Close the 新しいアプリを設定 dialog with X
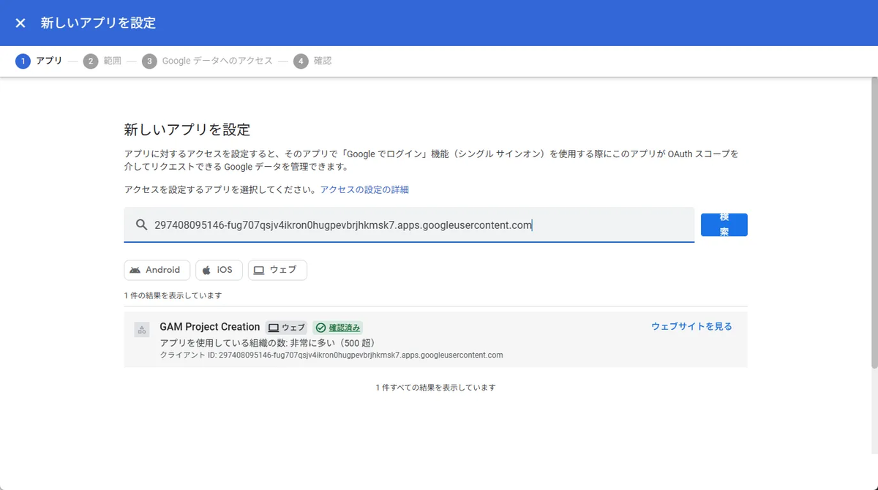 tap(19, 23)
